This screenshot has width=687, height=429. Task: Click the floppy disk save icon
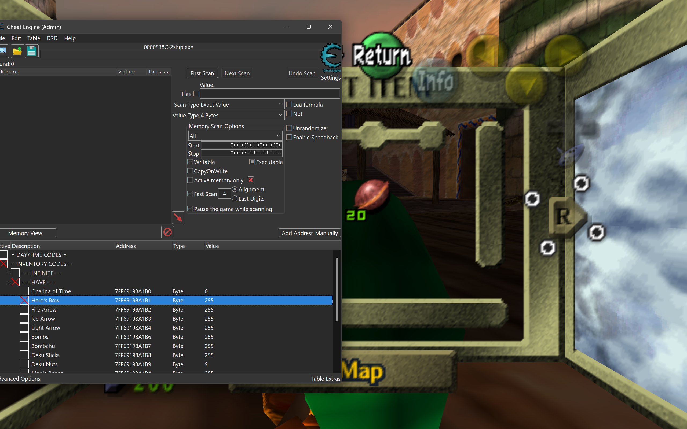[x=31, y=51]
